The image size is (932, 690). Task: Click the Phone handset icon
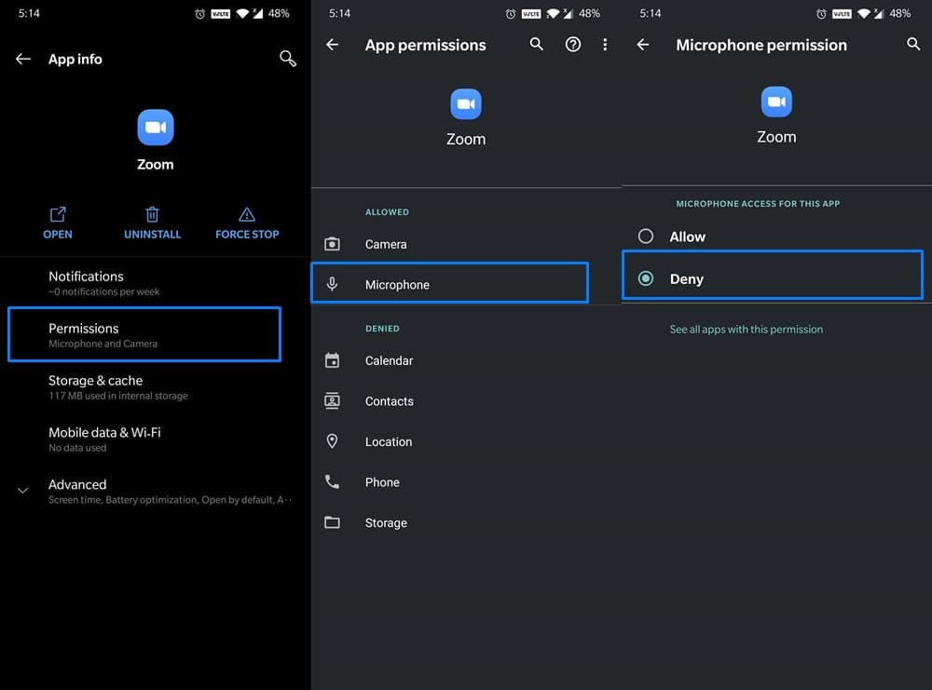[x=333, y=481]
